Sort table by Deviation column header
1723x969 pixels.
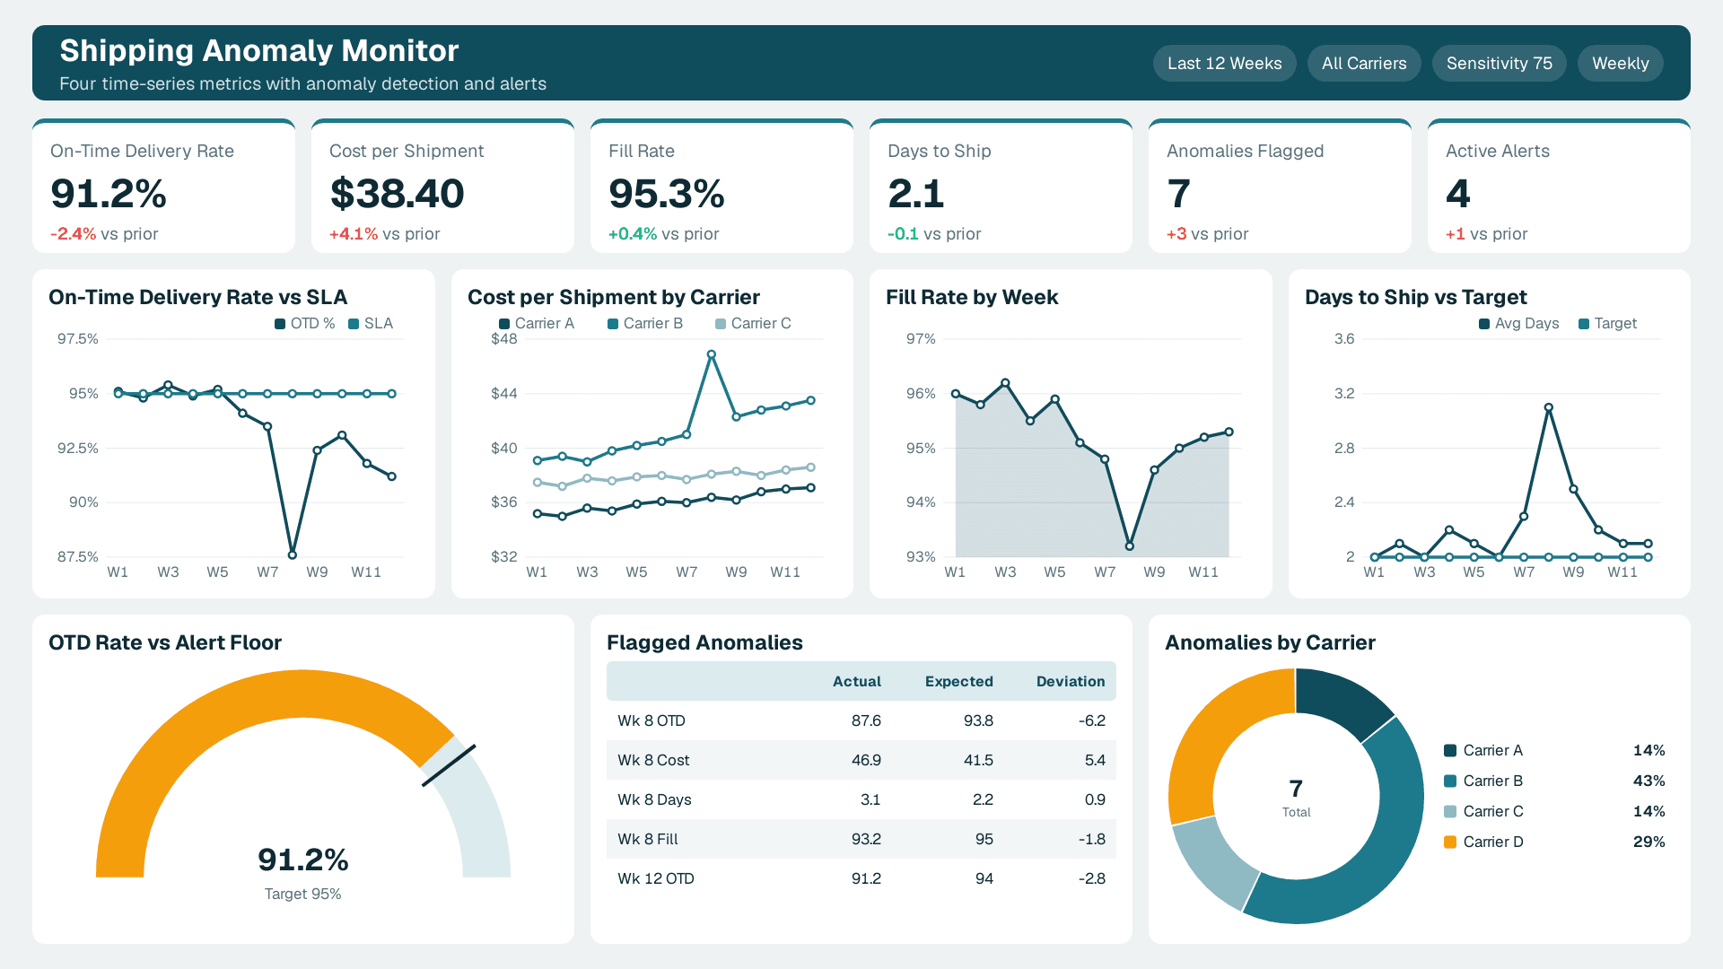point(1070,682)
